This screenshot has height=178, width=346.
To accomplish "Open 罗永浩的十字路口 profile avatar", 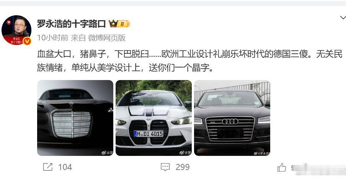I will click(16, 30).
